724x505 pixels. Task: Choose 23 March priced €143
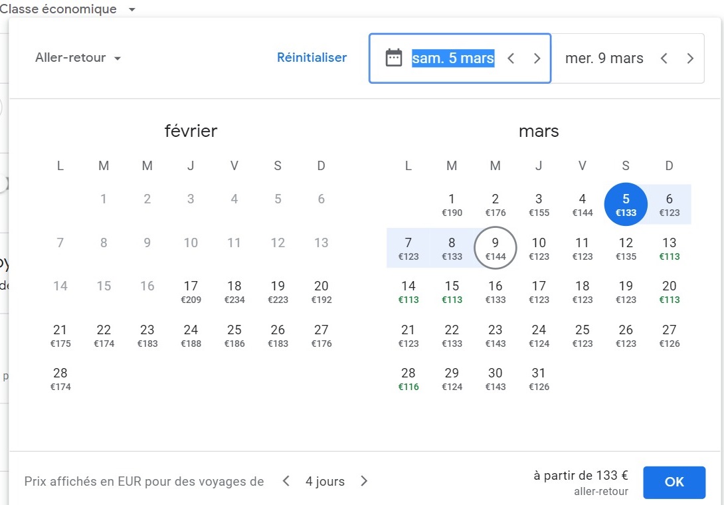click(495, 336)
